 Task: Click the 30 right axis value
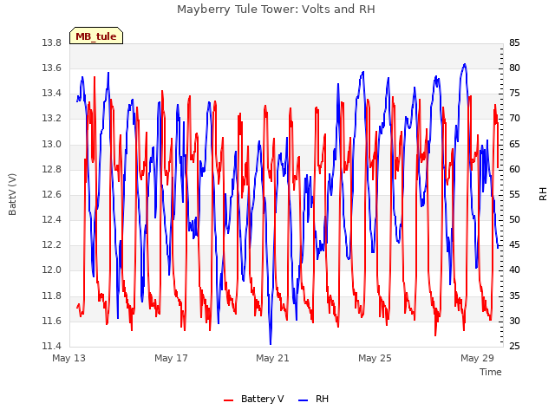514,322
